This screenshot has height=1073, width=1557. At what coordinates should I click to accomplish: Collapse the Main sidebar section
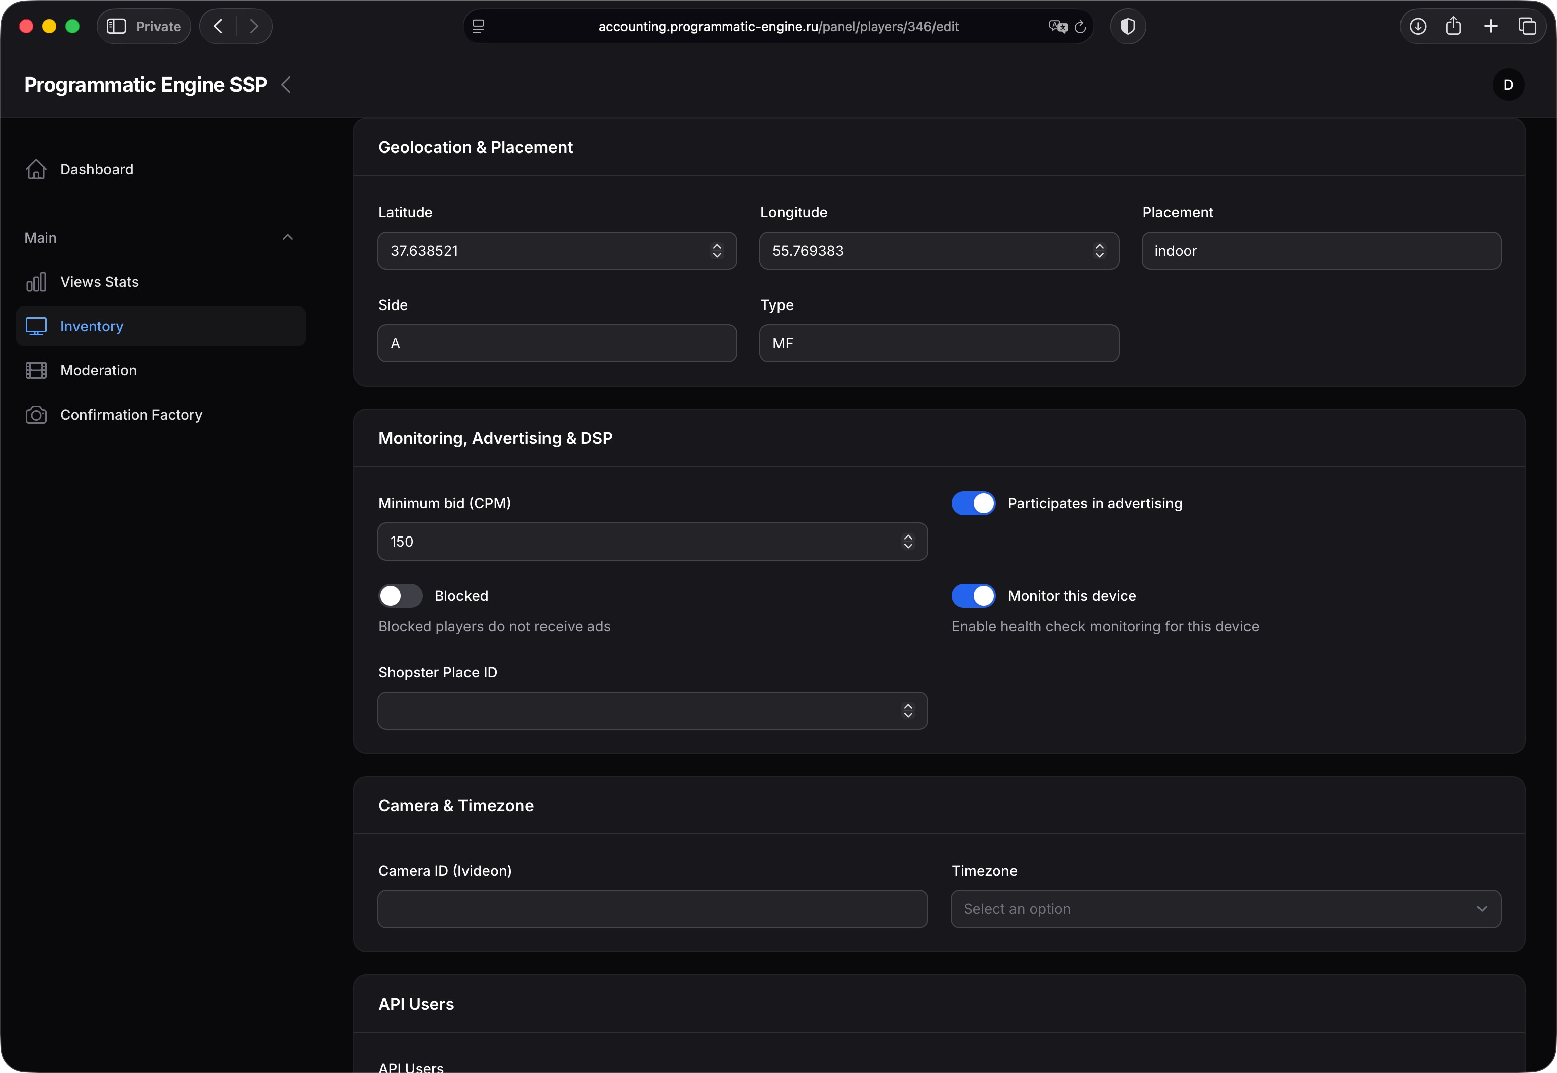click(x=288, y=238)
